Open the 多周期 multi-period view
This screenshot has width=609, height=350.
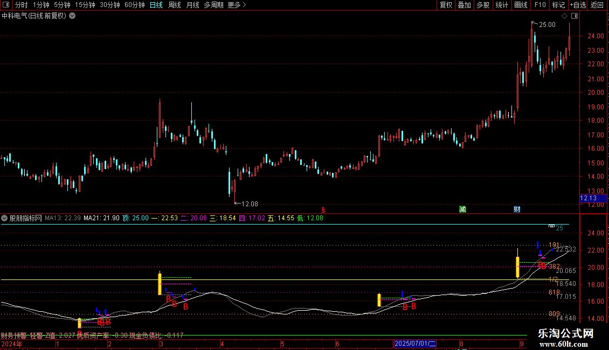tap(212, 5)
